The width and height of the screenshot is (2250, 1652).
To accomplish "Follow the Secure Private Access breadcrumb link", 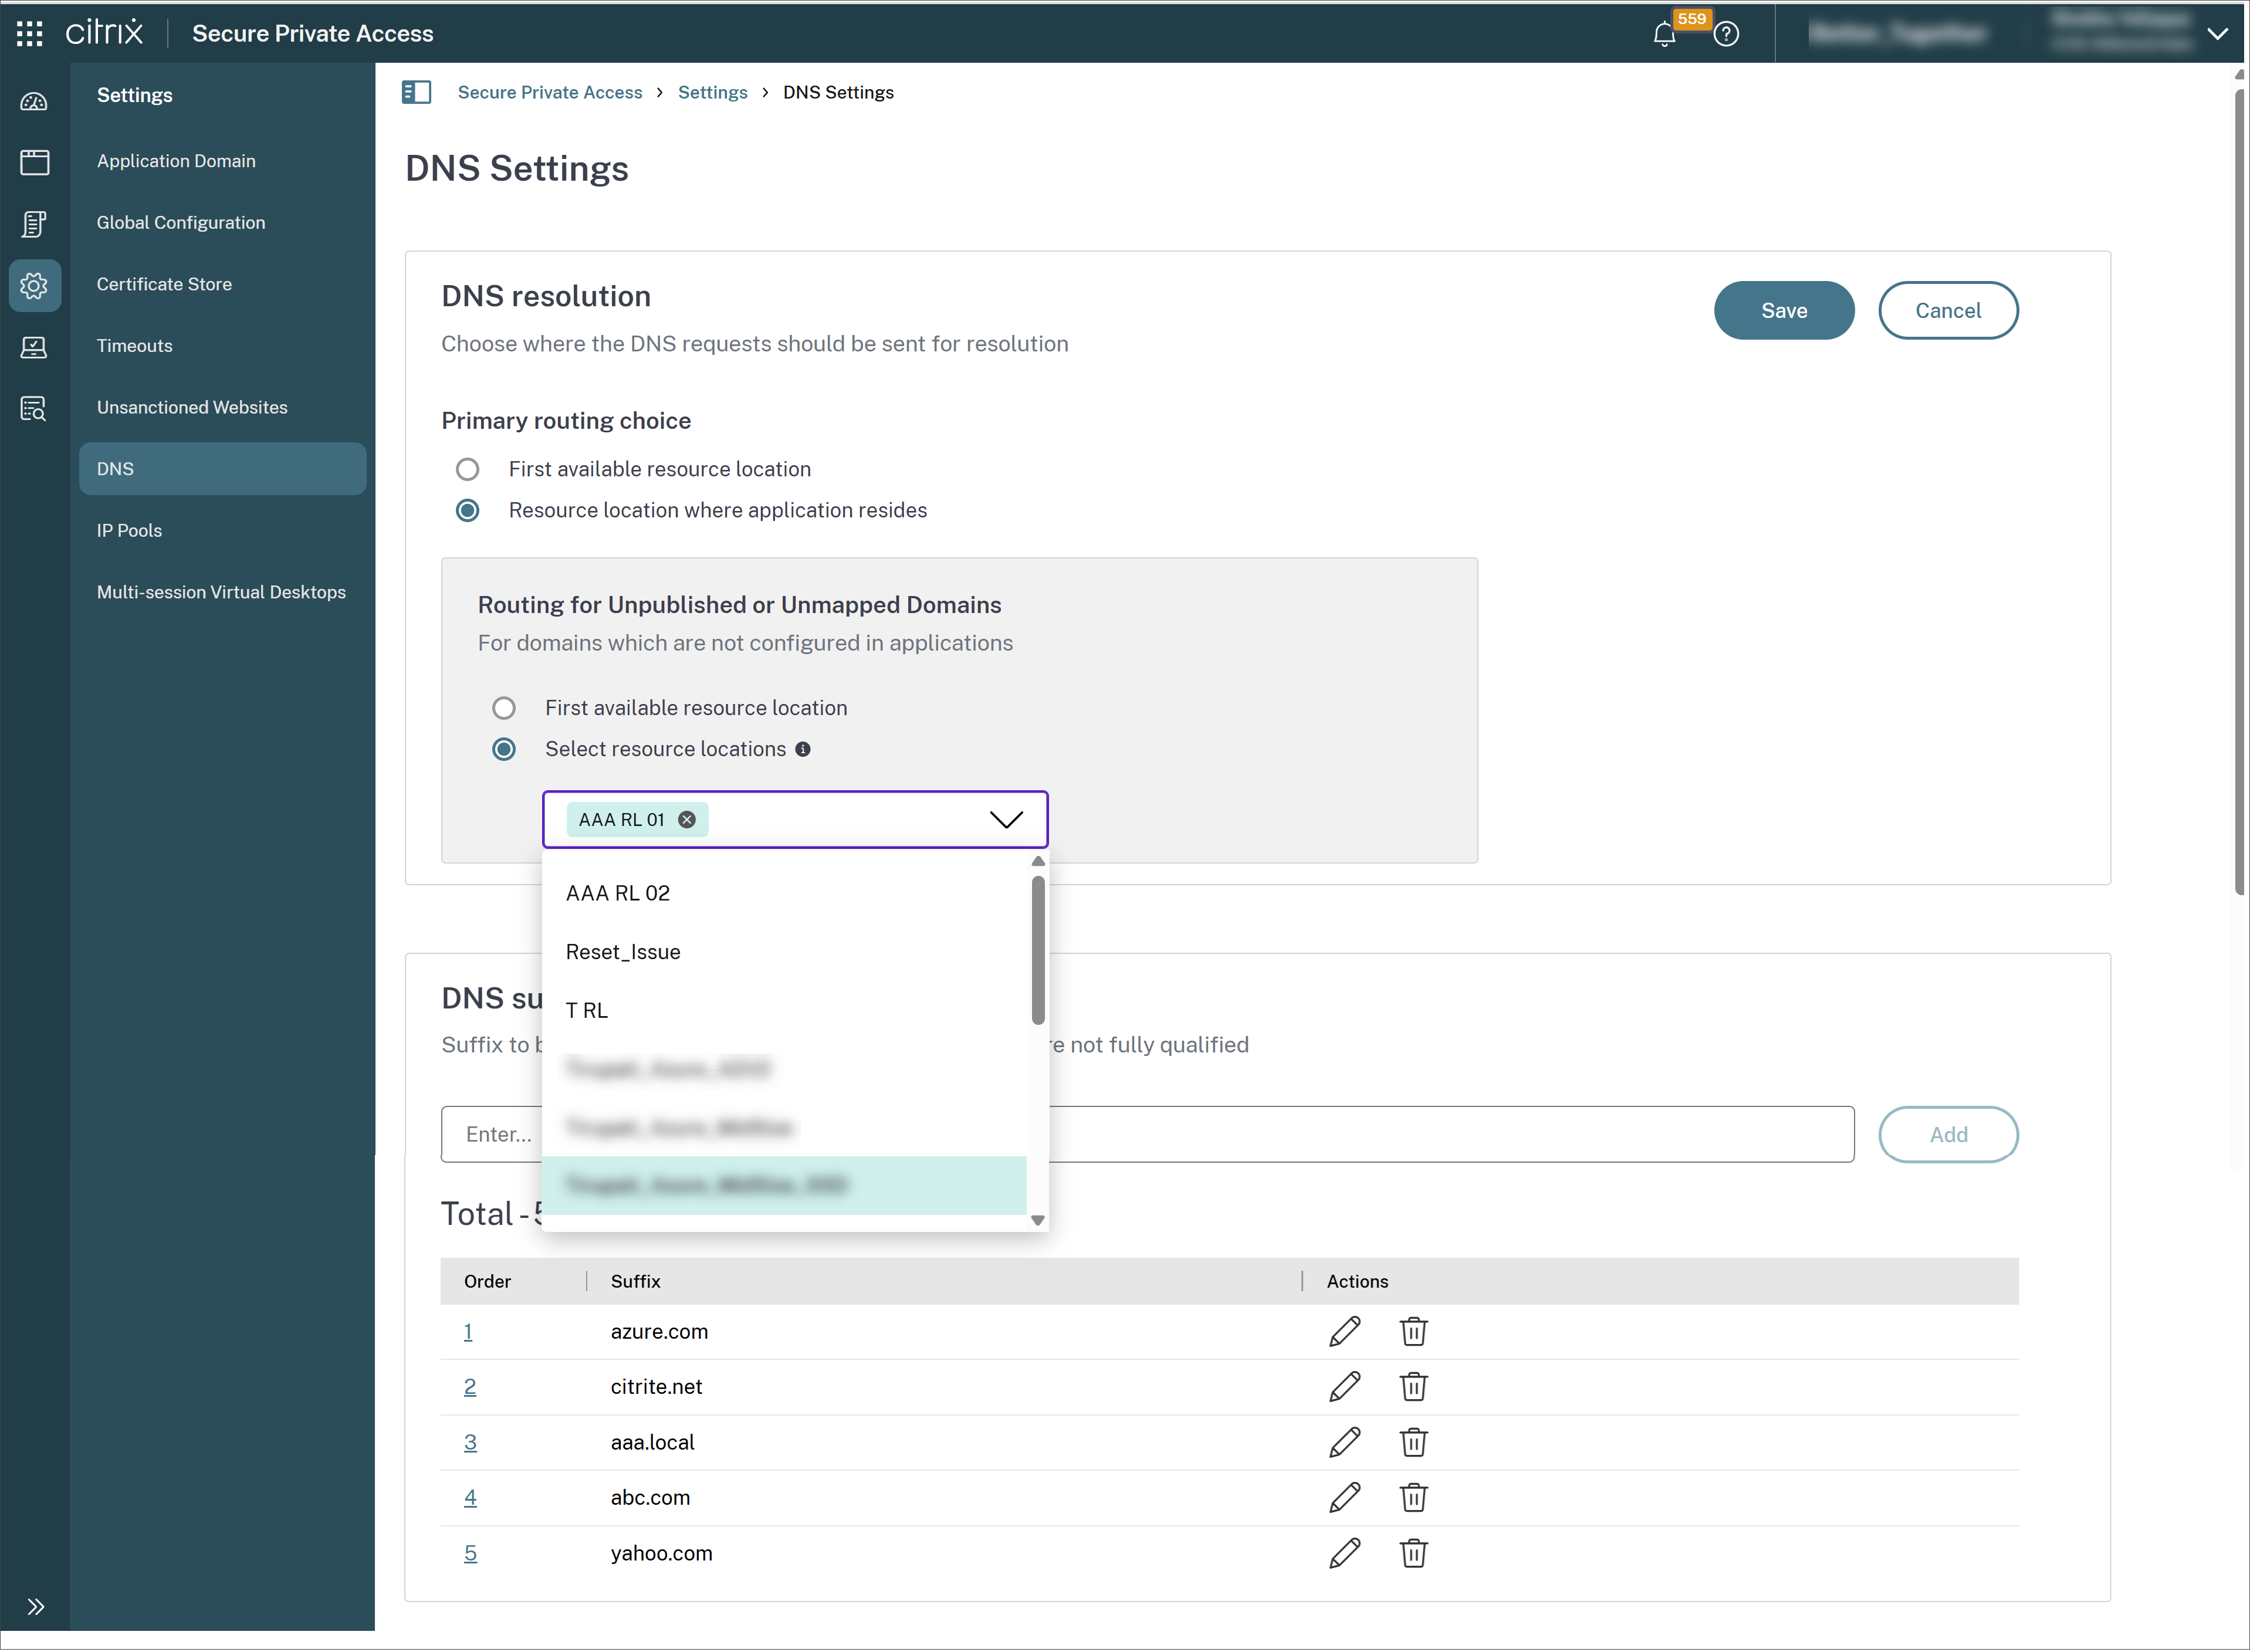I will click(x=549, y=92).
